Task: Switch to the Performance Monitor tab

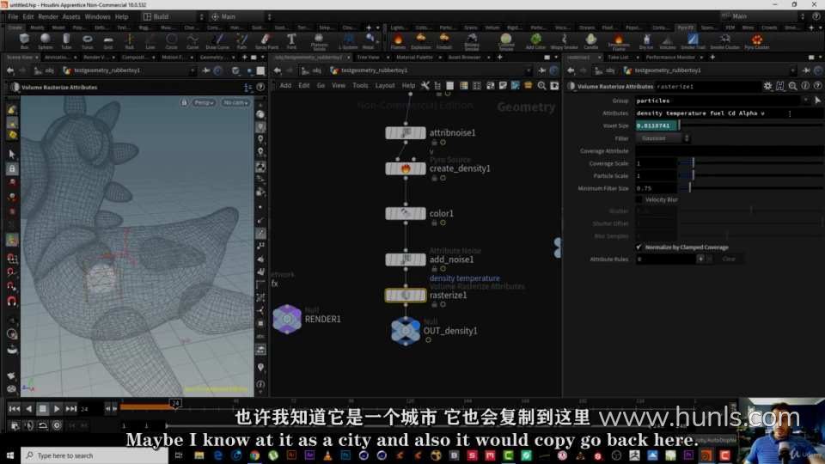Action: [x=670, y=57]
